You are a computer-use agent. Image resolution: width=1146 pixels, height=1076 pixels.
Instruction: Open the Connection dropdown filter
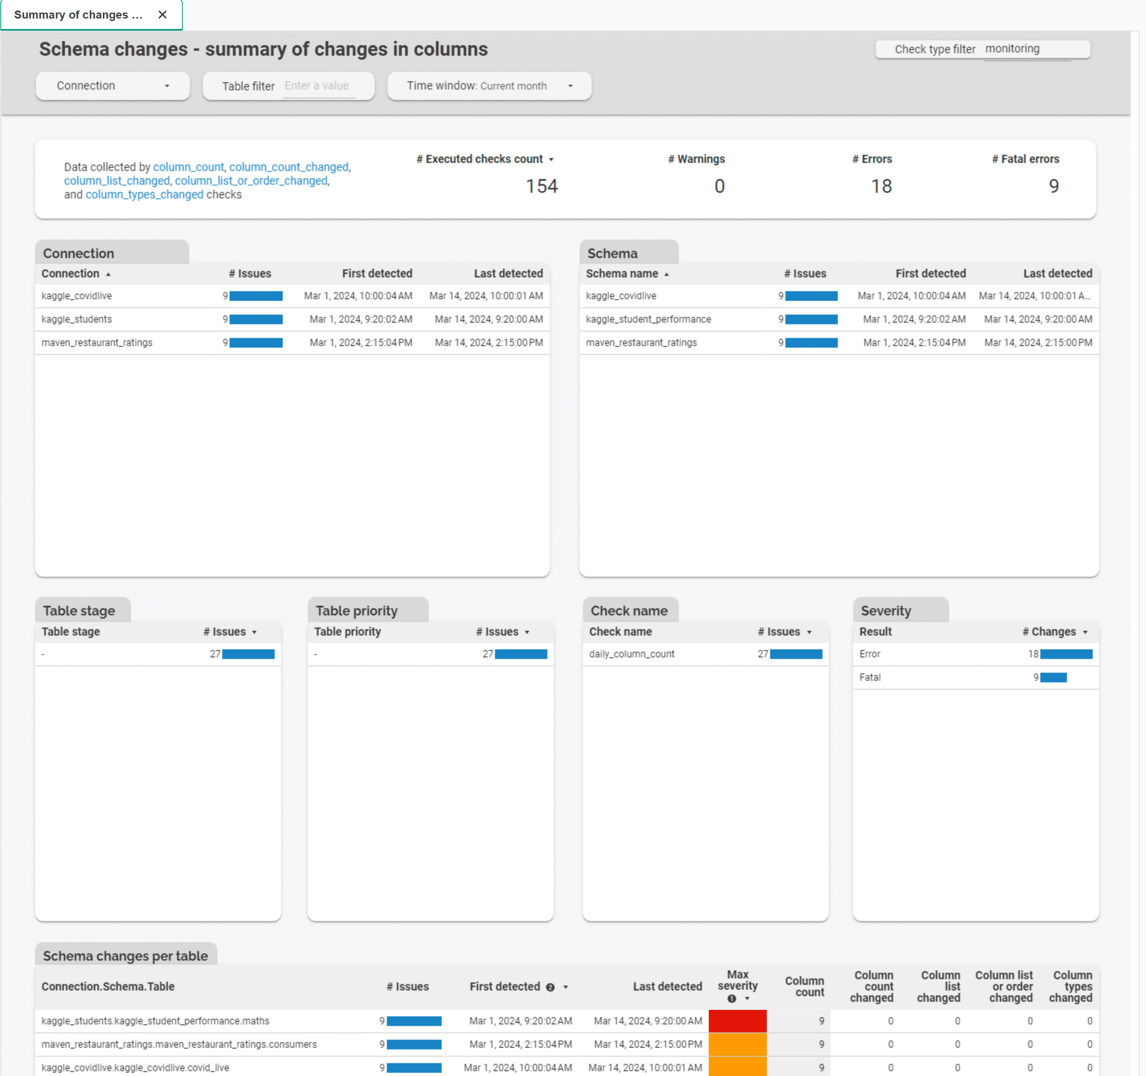(113, 86)
